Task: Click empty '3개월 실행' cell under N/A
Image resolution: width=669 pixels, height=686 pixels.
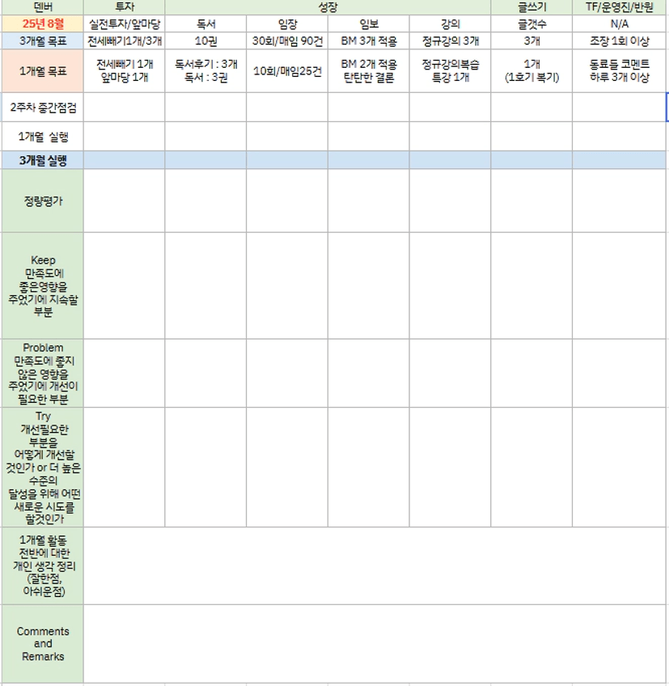Action: click(619, 160)
